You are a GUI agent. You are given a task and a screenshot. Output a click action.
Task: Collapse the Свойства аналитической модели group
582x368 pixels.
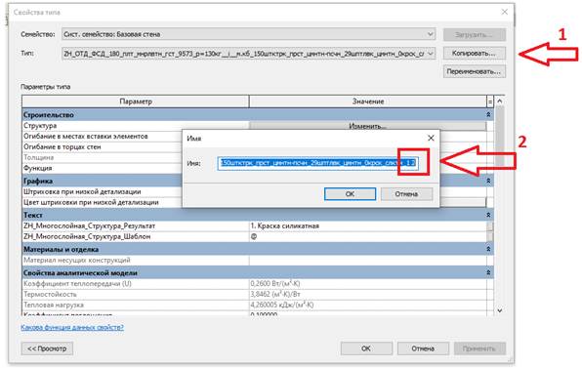point(488,273)
